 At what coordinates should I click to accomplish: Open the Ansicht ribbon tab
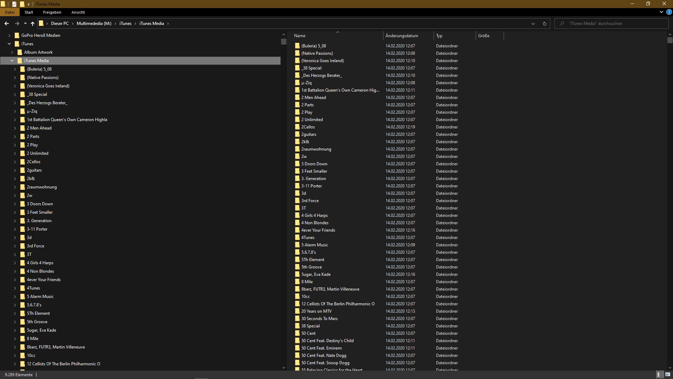tap(78, 12)
